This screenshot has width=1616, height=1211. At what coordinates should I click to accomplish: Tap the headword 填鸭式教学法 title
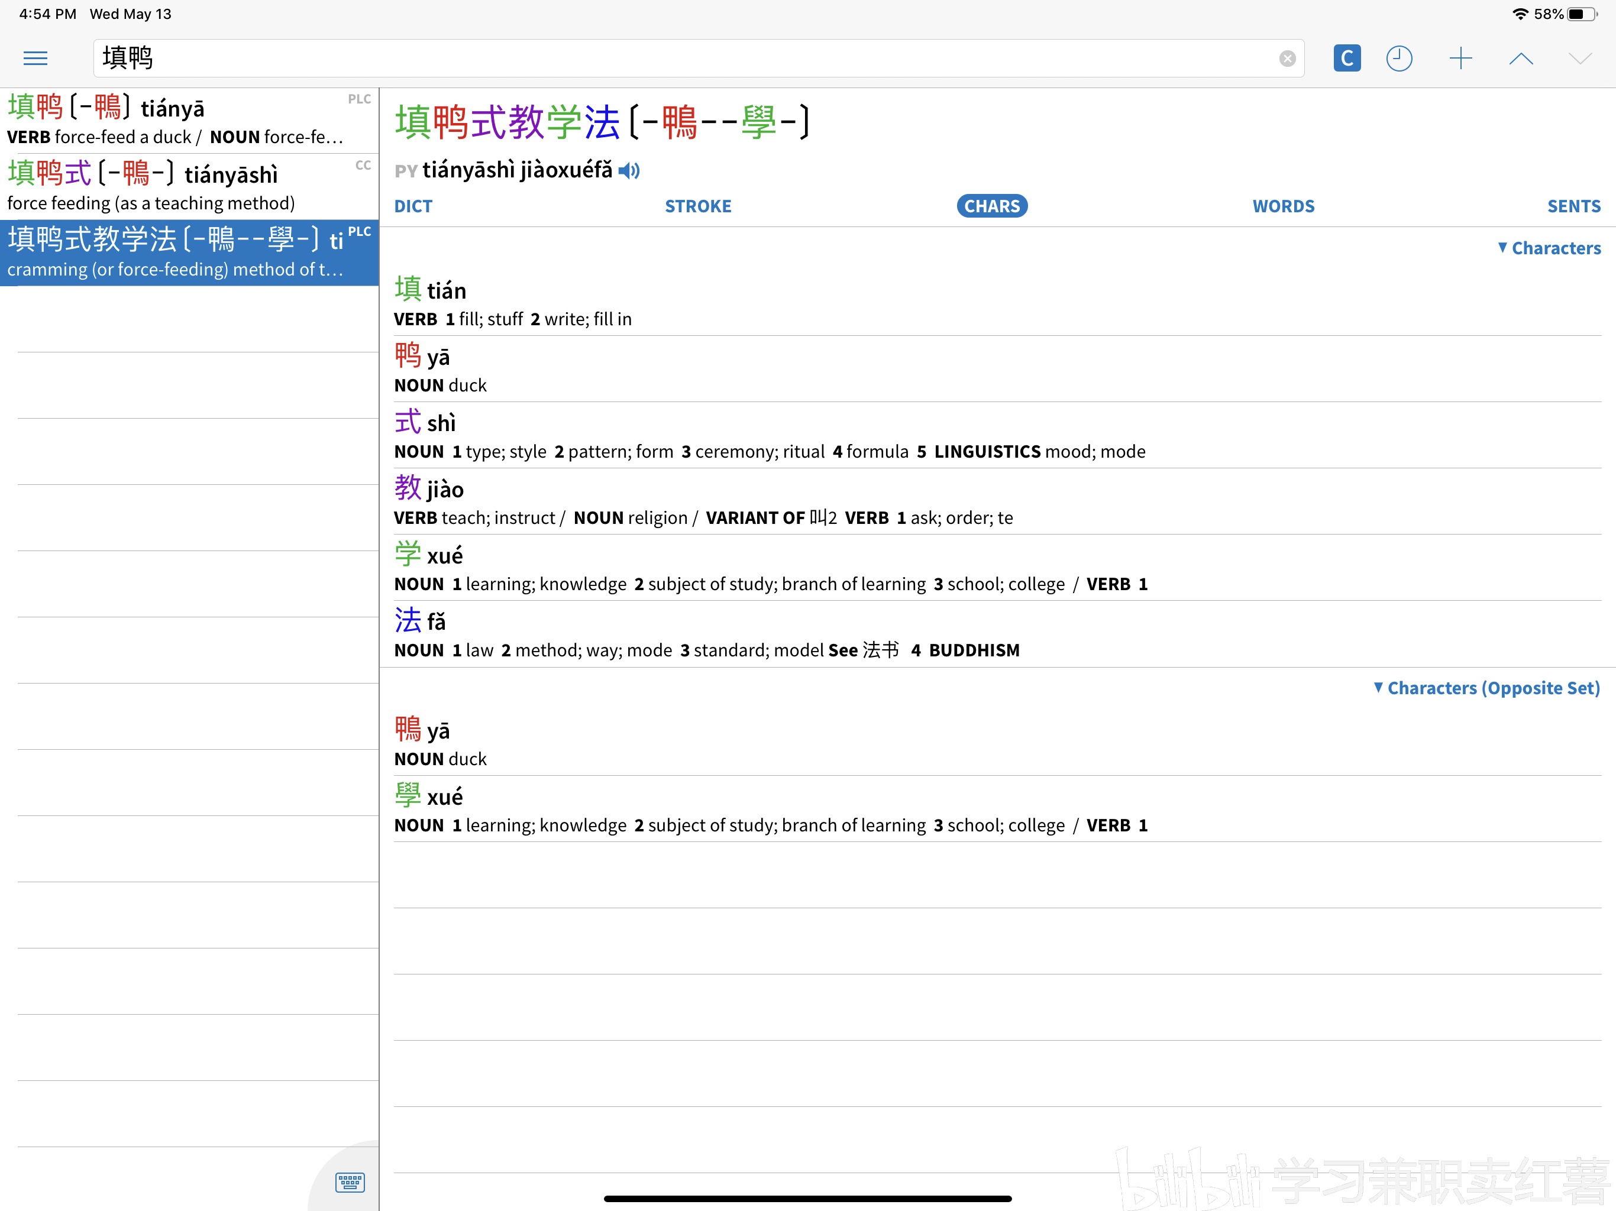(507, 122)
